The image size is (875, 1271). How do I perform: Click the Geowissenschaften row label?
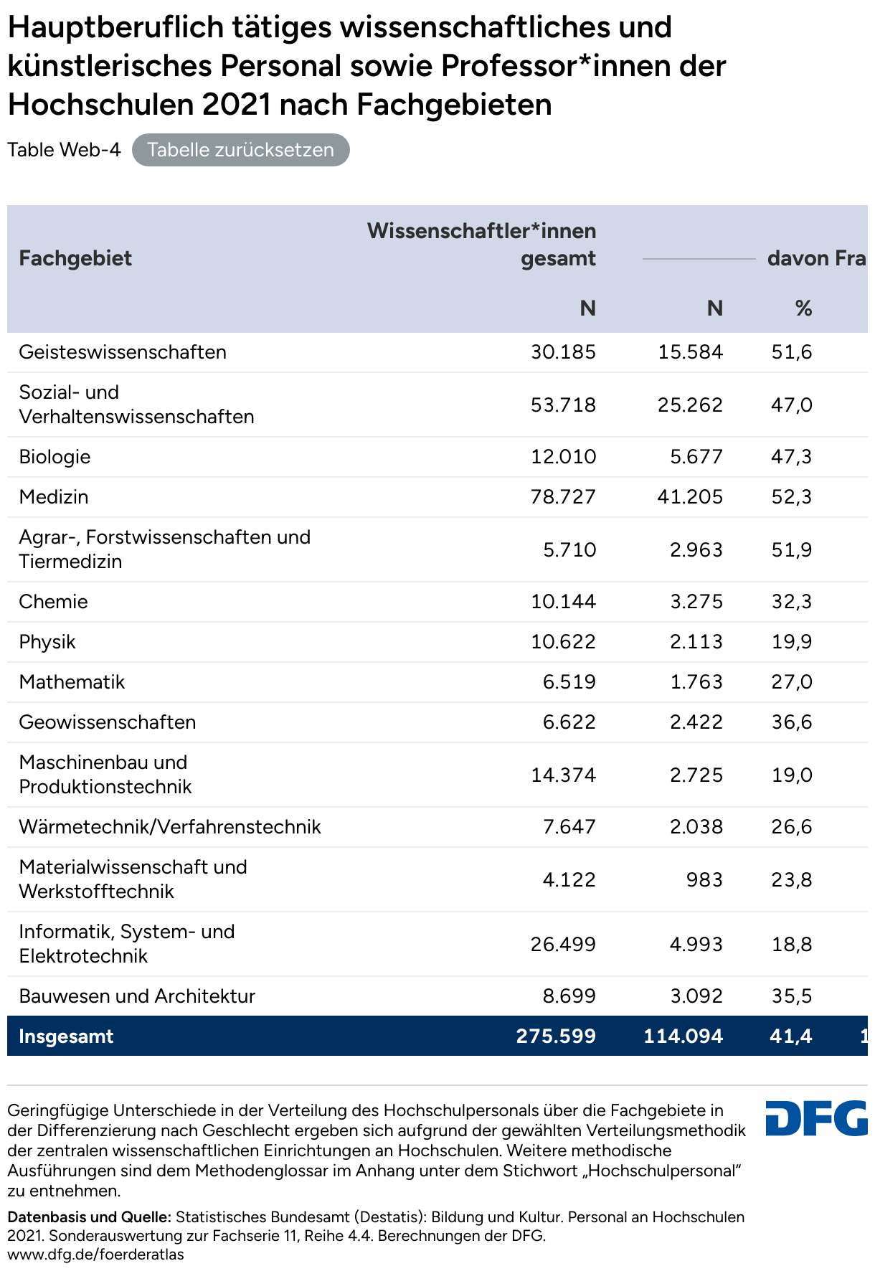coord(107,722)
